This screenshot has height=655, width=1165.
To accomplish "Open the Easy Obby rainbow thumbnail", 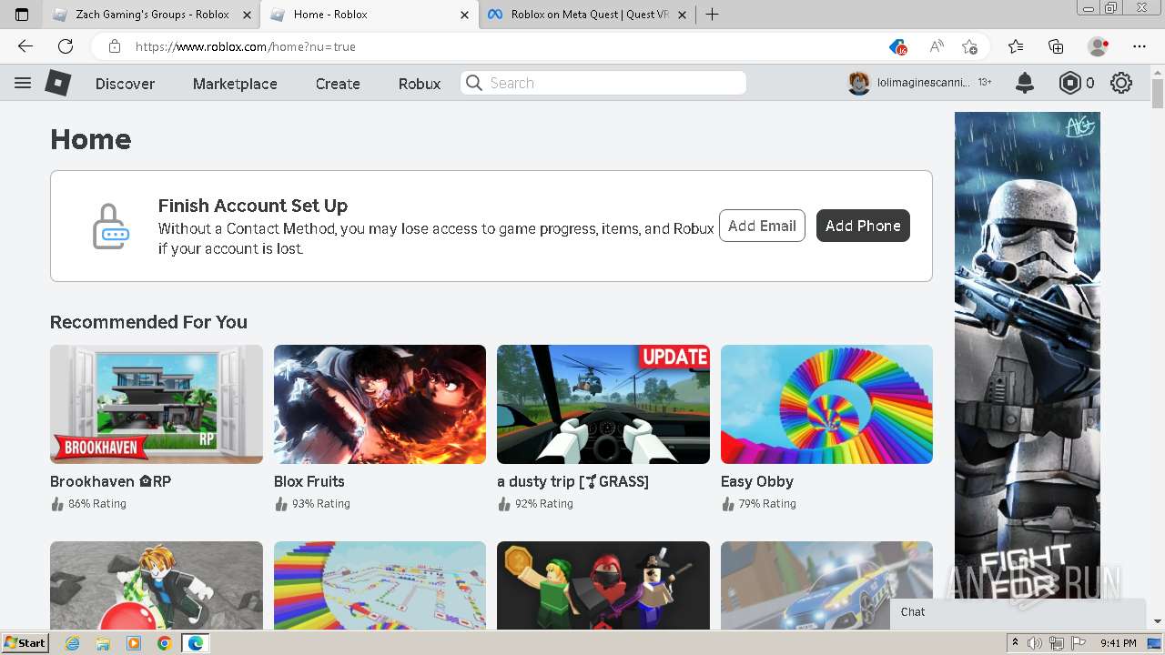I will [x=826, y=404].
